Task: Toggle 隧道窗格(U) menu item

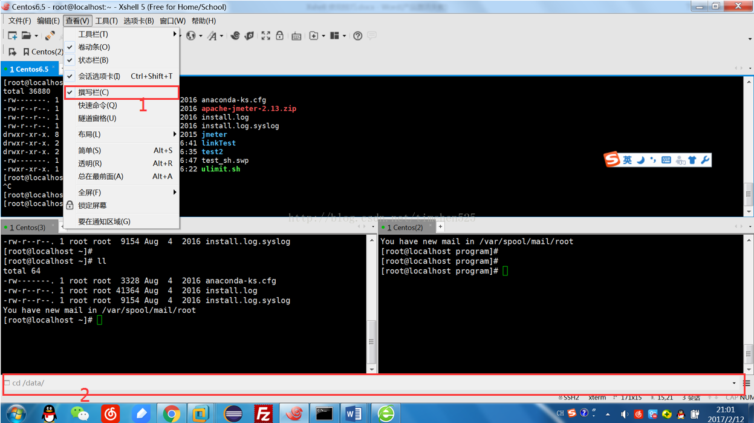Action: click(122, 119)
